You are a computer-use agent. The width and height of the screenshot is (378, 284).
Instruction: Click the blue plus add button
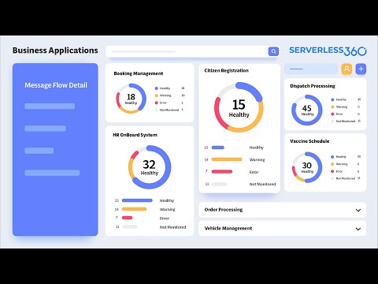coord(361,69)
